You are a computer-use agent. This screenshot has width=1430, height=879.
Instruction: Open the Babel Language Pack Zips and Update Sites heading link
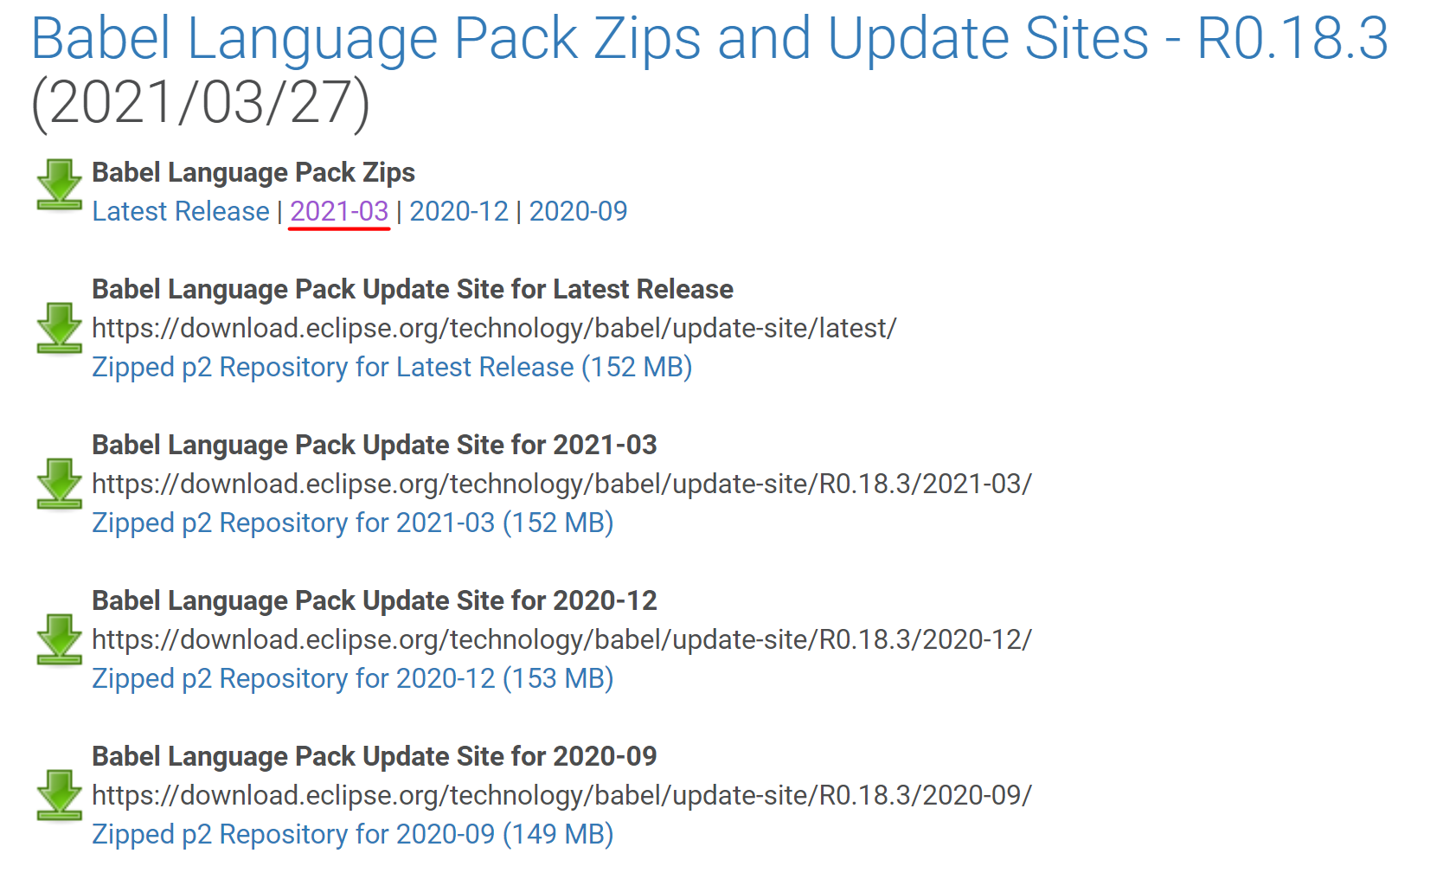pyautogui.click(x=709, y=39)
